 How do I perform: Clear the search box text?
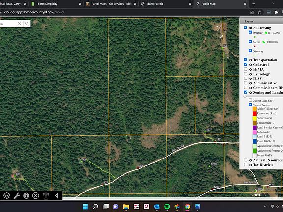pyautogui.click(x=20, y=24)
